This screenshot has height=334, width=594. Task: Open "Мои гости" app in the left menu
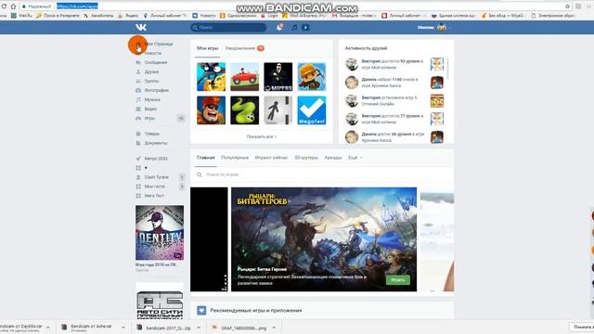(155, 186)
